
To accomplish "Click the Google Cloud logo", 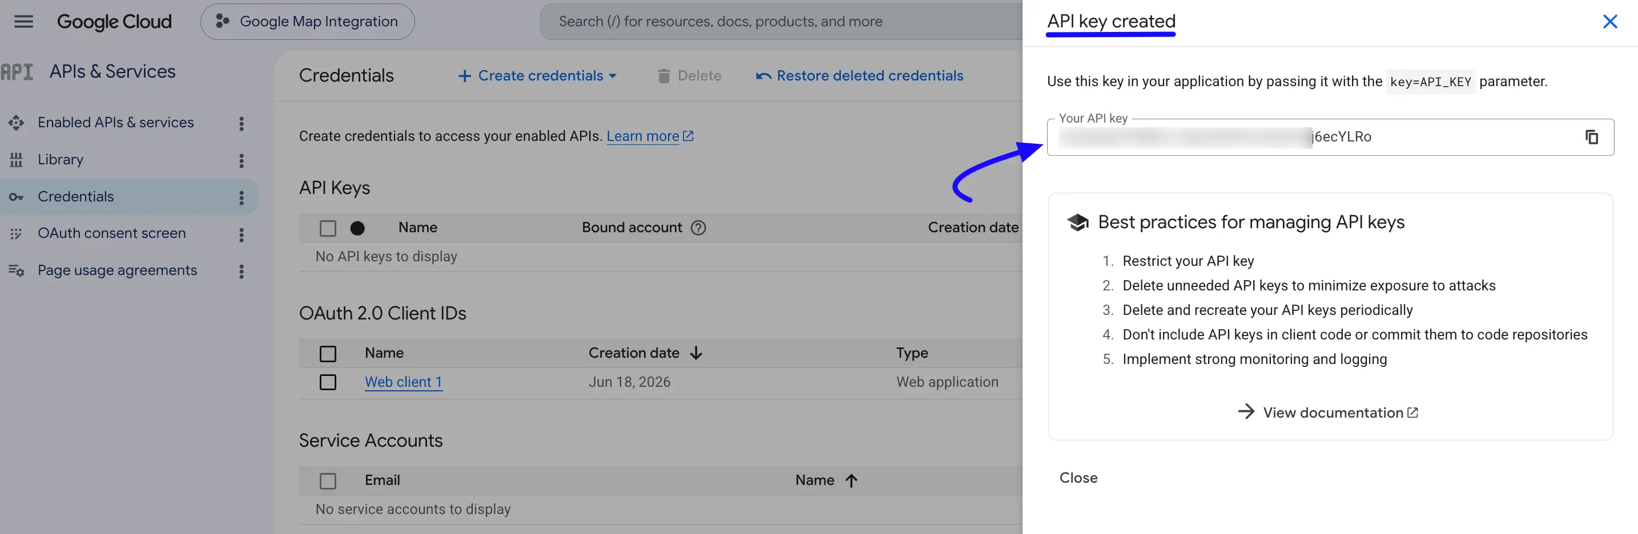I will pyautogui.click(x=114, y=22).
